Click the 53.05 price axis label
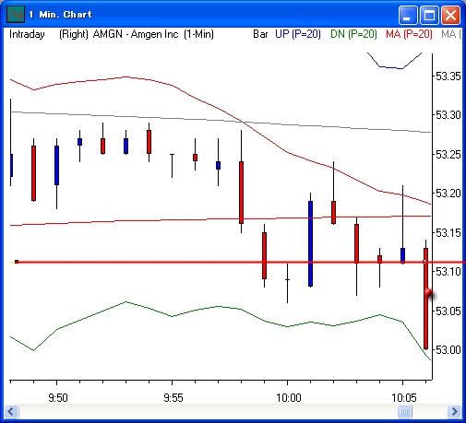This screenshot has height=423, width=466. [448, 311]
